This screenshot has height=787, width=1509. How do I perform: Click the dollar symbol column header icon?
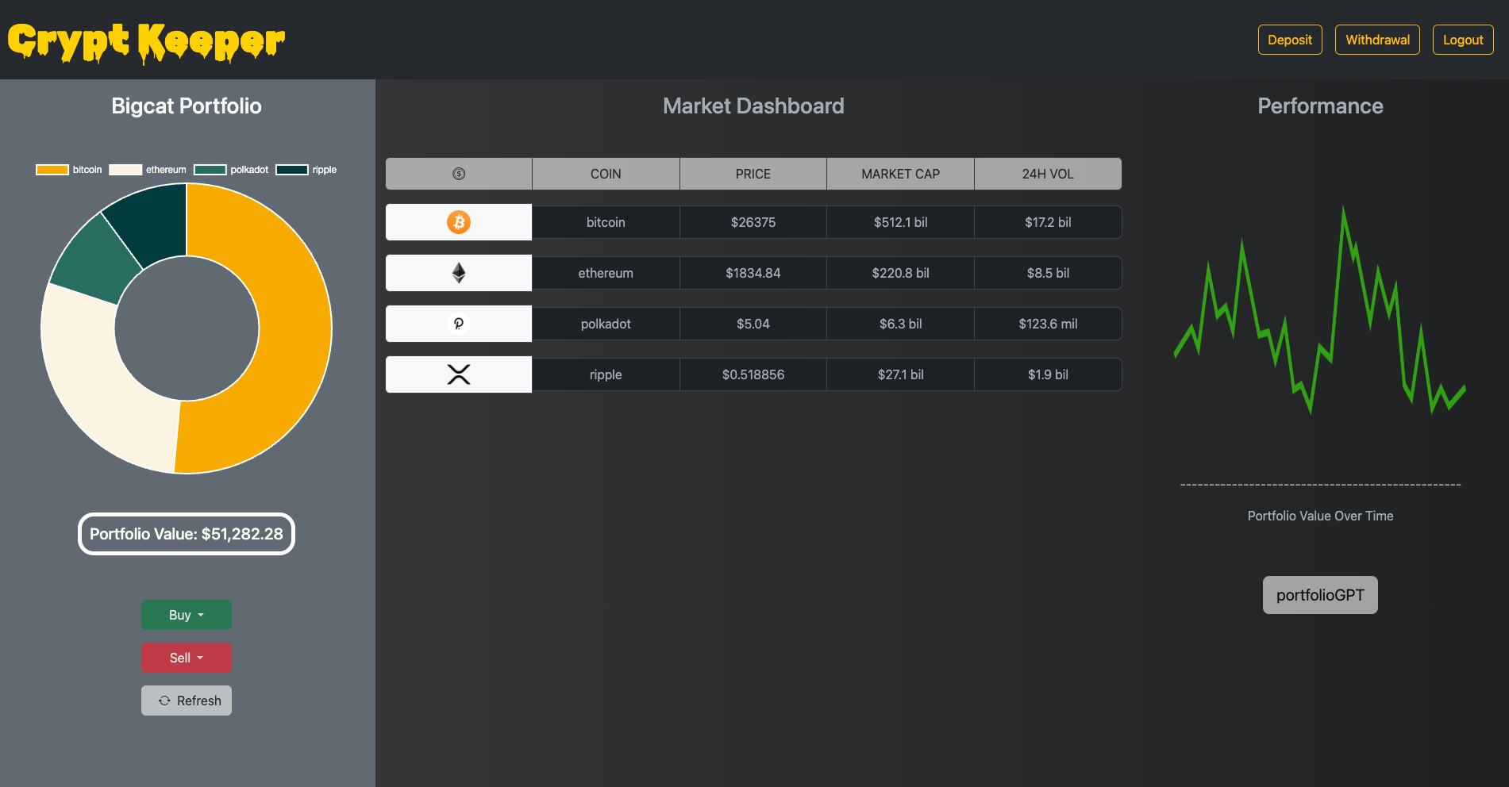(x=458, y=173)
